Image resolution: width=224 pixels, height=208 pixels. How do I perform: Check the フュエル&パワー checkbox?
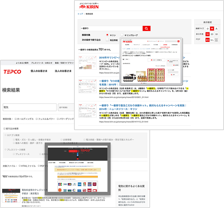pos(37,119)
